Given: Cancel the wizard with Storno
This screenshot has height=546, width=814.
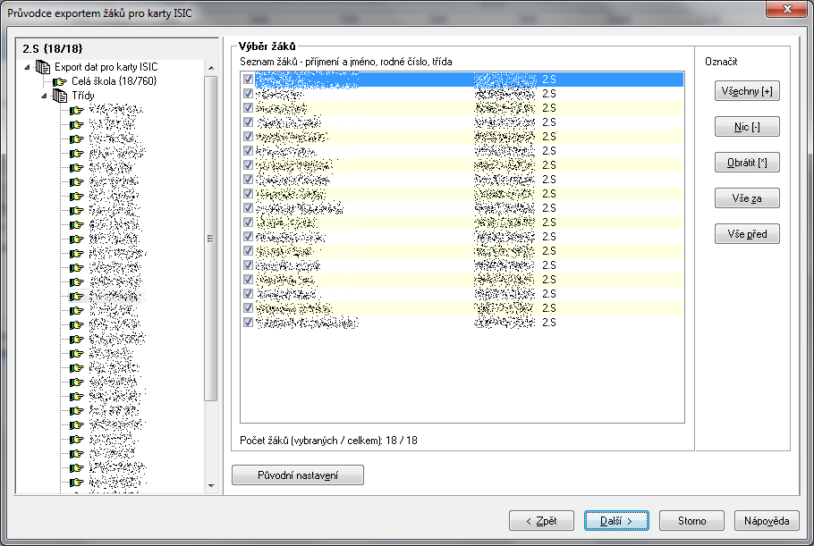Looking at the screenshot, I should coord(691,521).
